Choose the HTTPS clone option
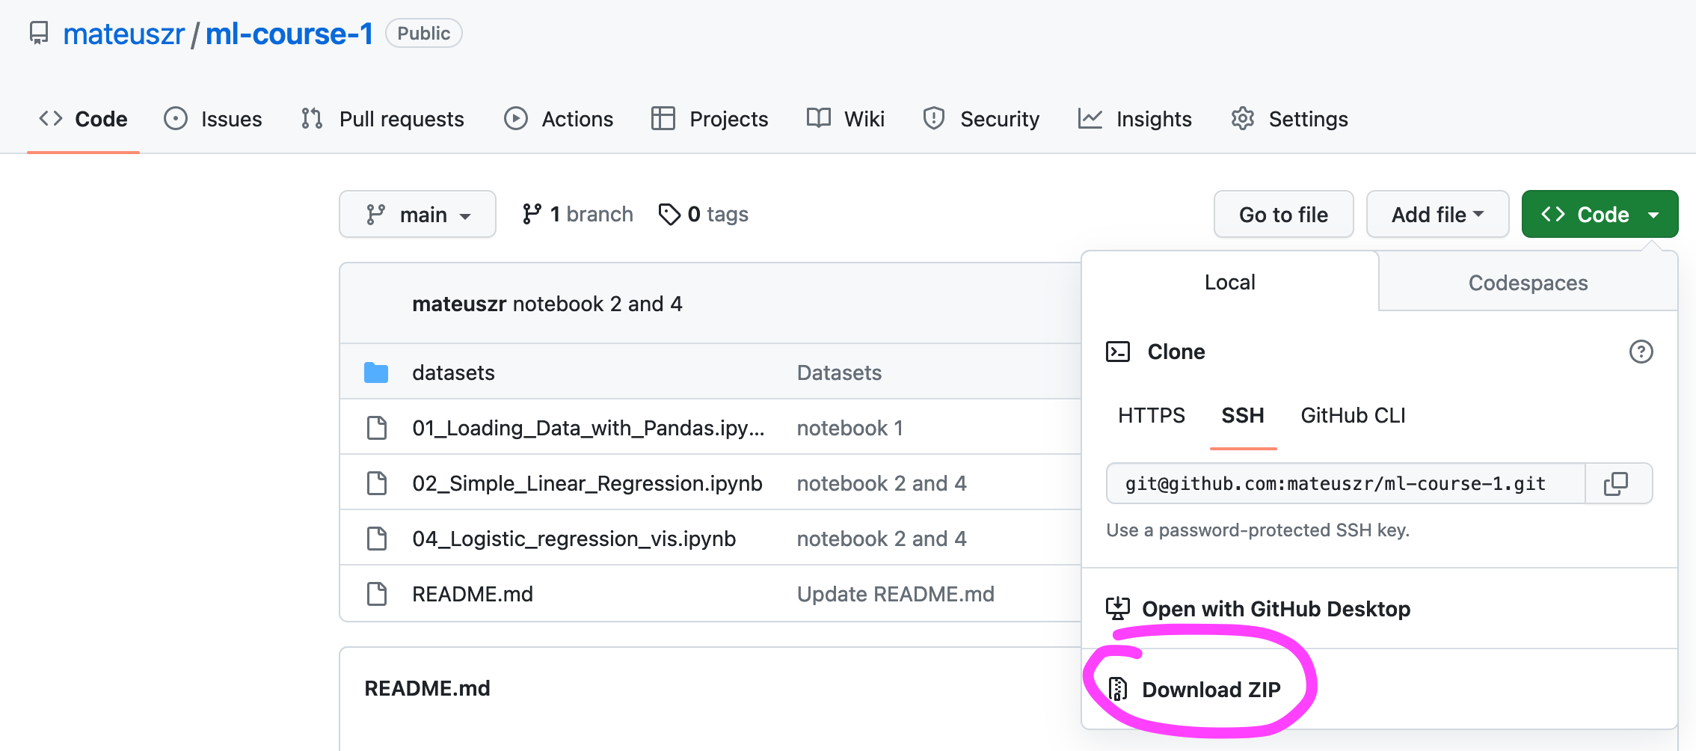 click(1152, 416)
